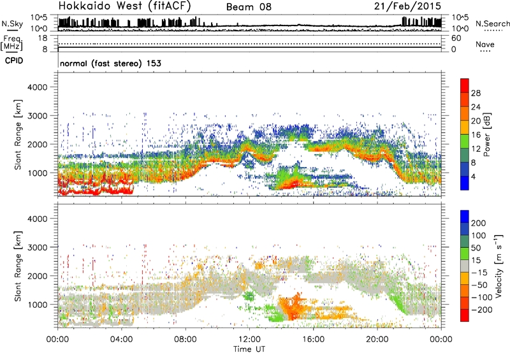
Task: Click the 'Hokkaido West (fitACF)' title
Action: (124, 6)
